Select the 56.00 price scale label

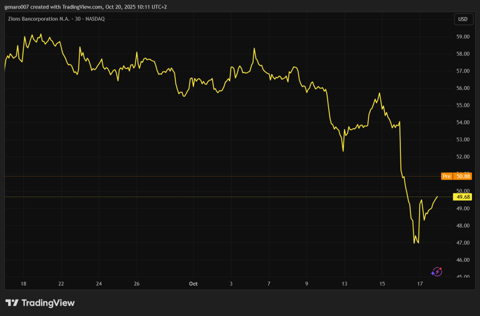tap(463, 88)
